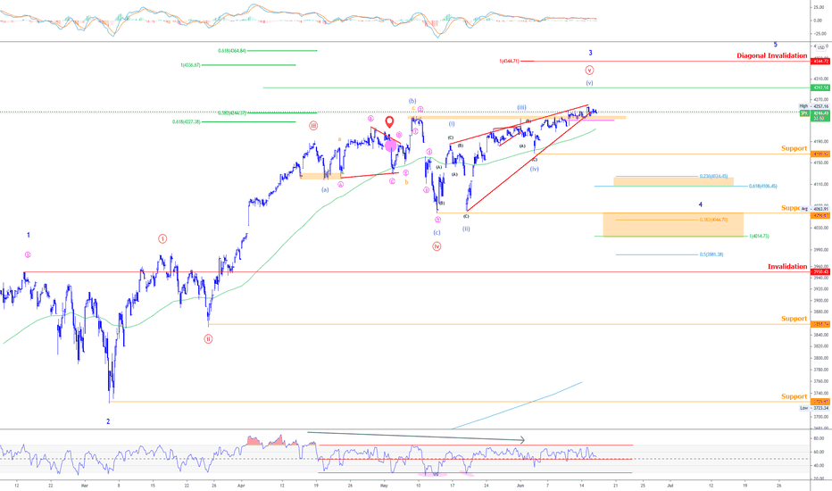
Task: Click the 'May' date on the time axis
Action: point(386,485)
